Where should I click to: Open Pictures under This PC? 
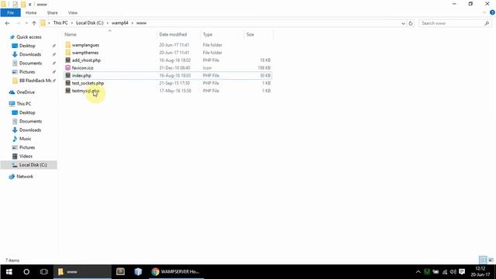tap(27, 147)
